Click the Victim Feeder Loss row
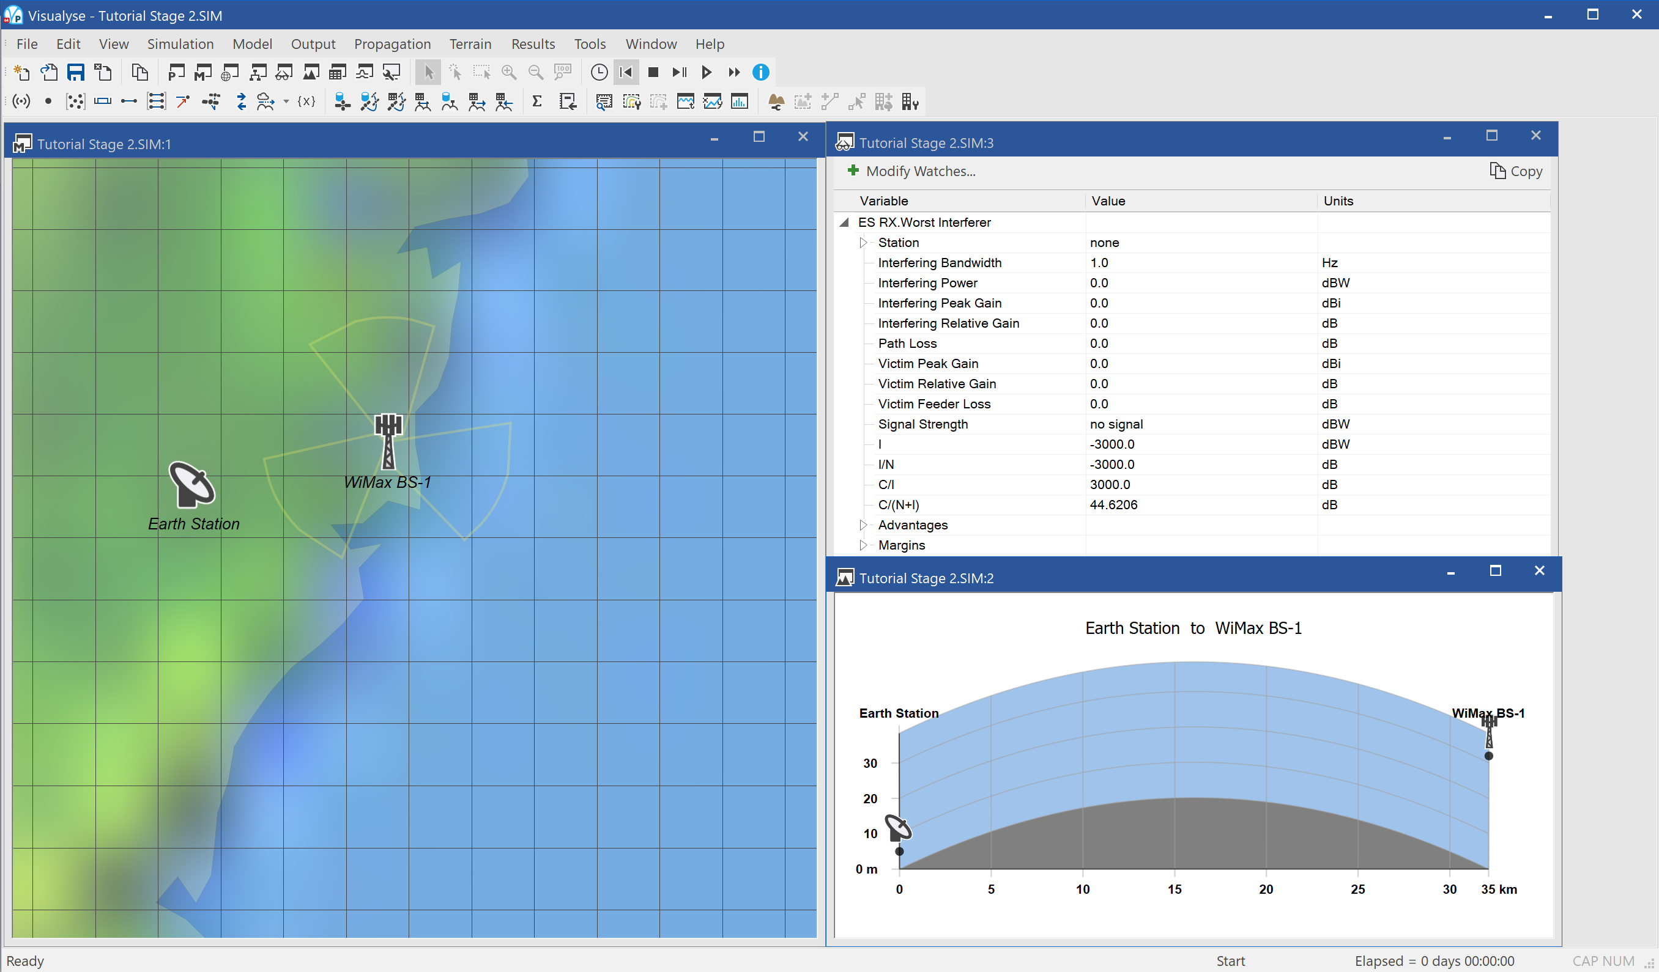Screen dimensions: 1659x972 point(1192,404)
